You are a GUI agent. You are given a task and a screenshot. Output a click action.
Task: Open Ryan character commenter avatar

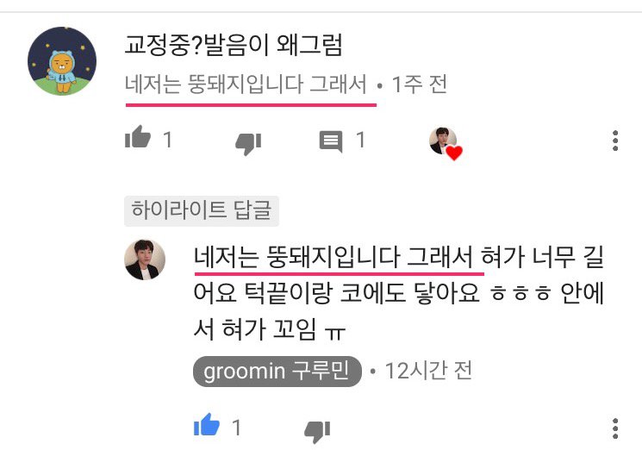(62, 61)
